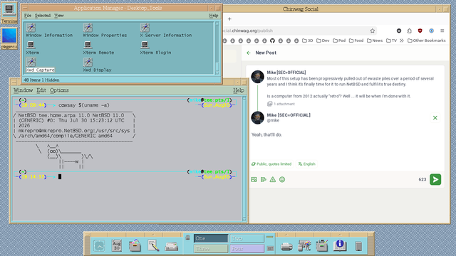Expand the subpanel arrow above the text editor icon
Viewport: 456px width, 256px height.
[x=153, y=235]
